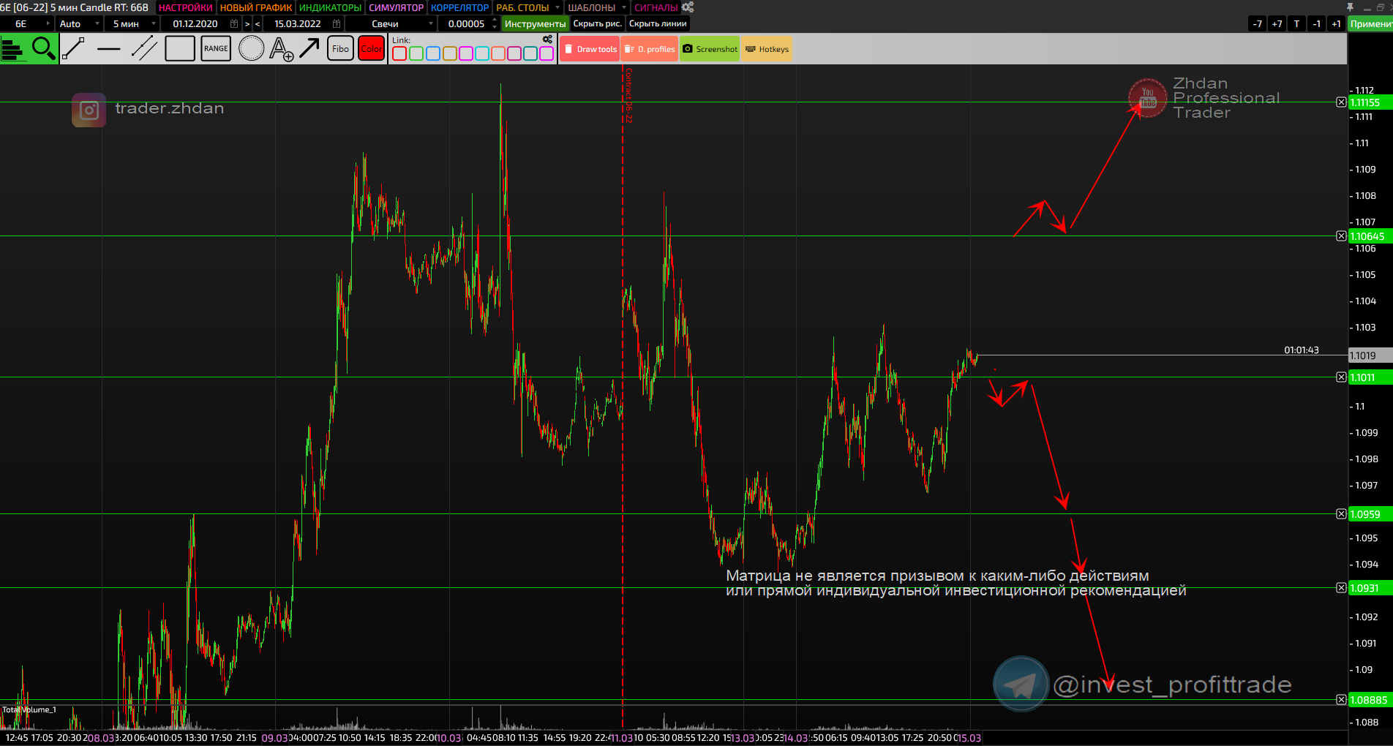Open calendar for start date 01.12.2020
Viewport: 1393px width, 746px height.
point(234,23)
